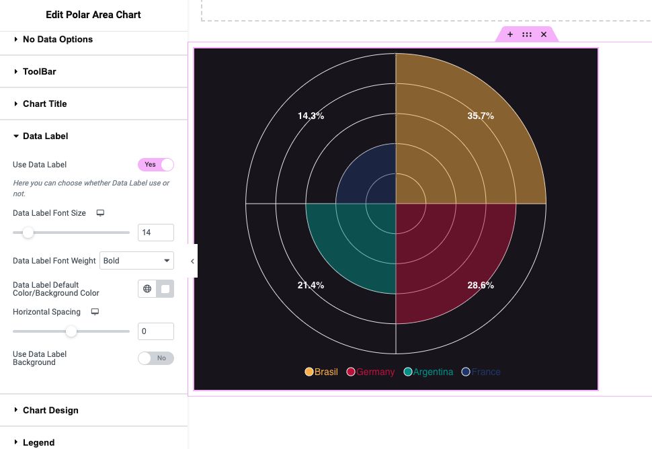Disable the Use Data Label switch
652x449 pixels.
tap(156, 165)
